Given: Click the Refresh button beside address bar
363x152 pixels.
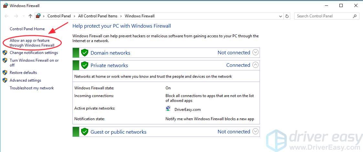Looking at the screenshot, I should 287,16.
